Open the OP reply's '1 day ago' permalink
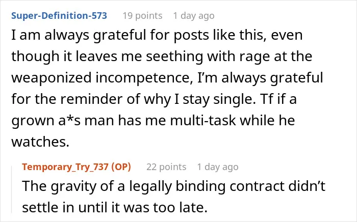 point(218,167)
